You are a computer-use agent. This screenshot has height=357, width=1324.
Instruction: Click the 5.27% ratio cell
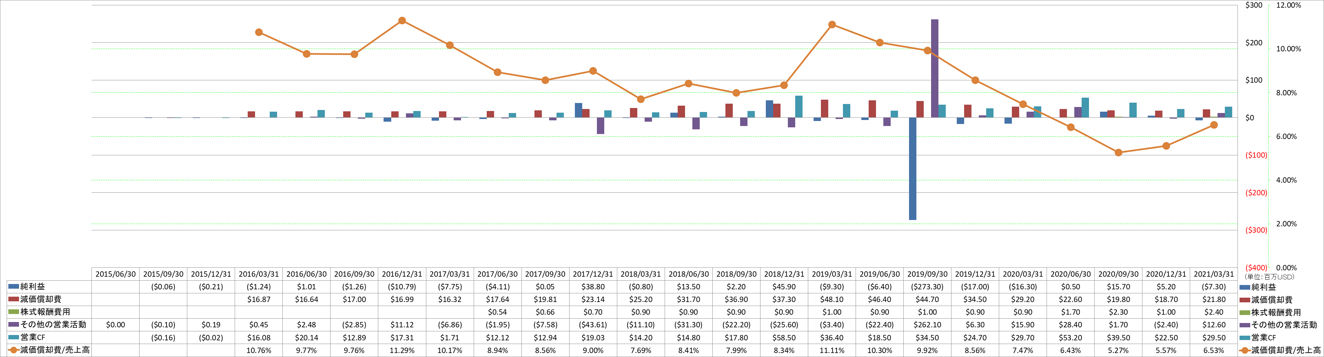(1118, 350)
